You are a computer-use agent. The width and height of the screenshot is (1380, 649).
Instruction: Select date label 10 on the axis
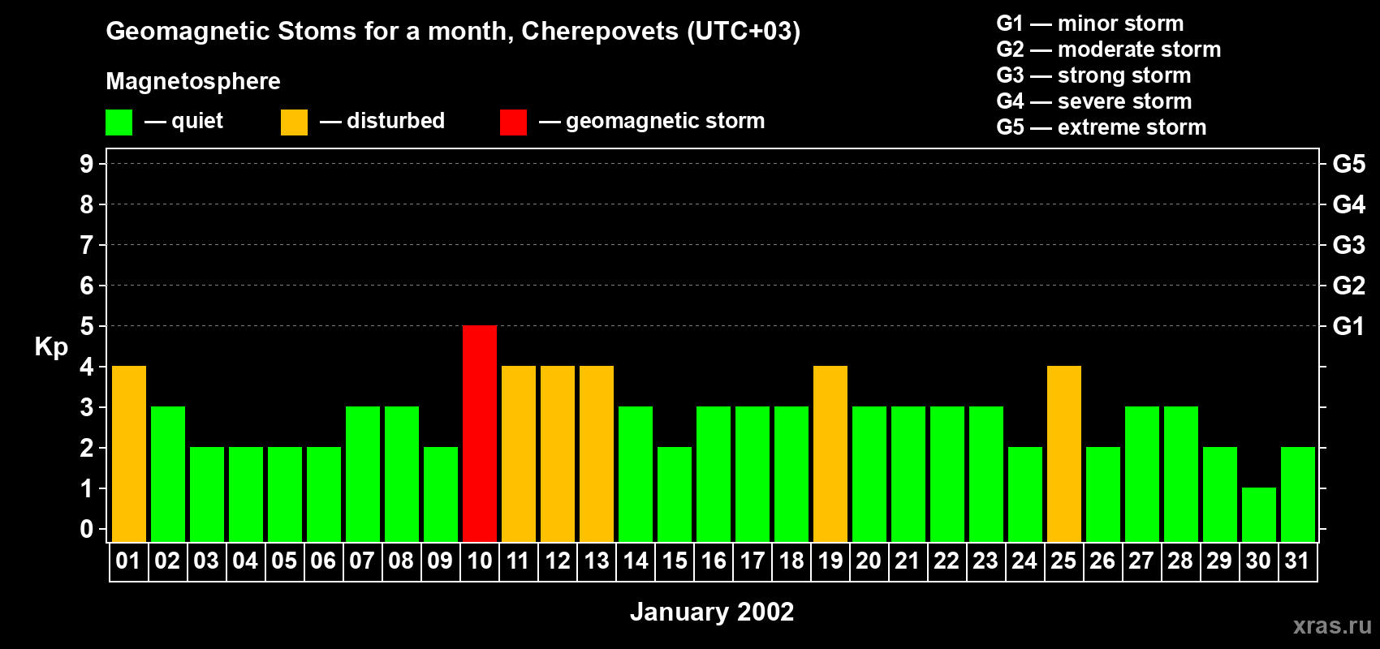pyautogui.click(x=480, y=561)
